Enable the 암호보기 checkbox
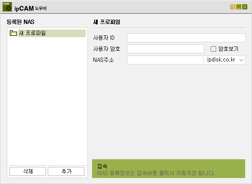The image size is (252, 184). point(213,49)
